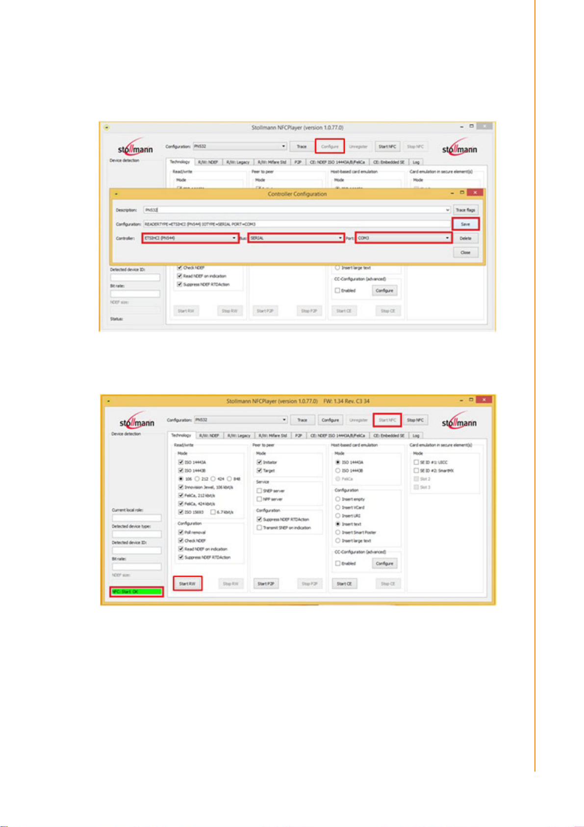The height and width of the screenshot is (827, 584).
Task: Switch to R/W: NDEF tab in lower window
Action: 209,435
